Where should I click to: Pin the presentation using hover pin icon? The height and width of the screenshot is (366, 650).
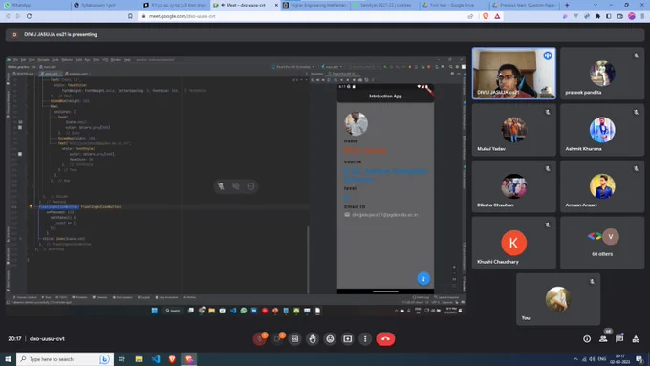(x=221, y=186)
